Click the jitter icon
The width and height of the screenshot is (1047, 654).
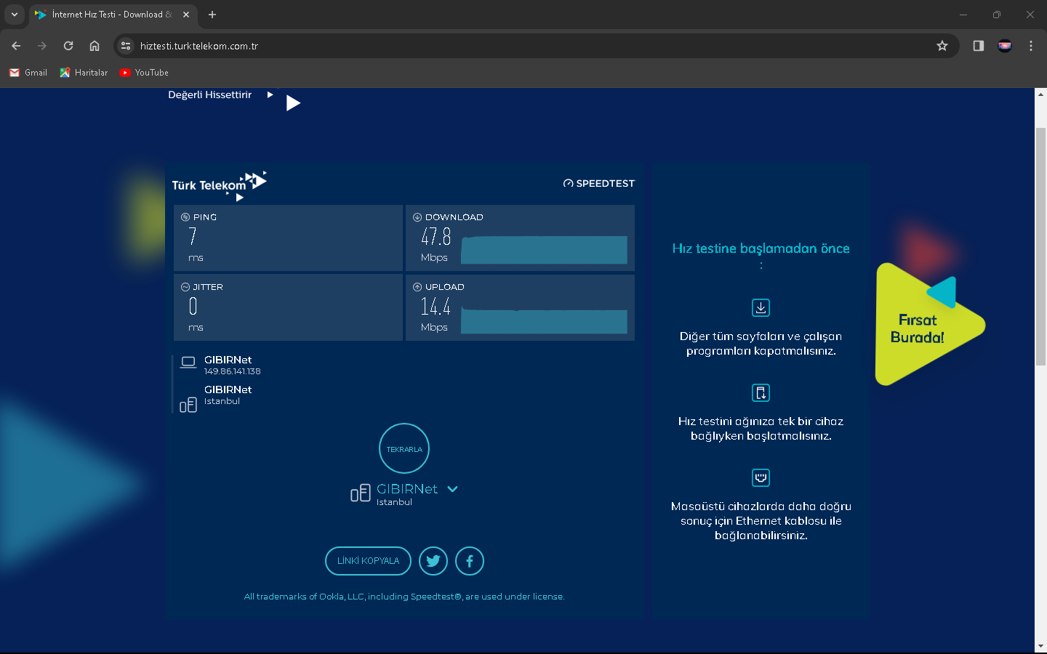coord(185,287)
